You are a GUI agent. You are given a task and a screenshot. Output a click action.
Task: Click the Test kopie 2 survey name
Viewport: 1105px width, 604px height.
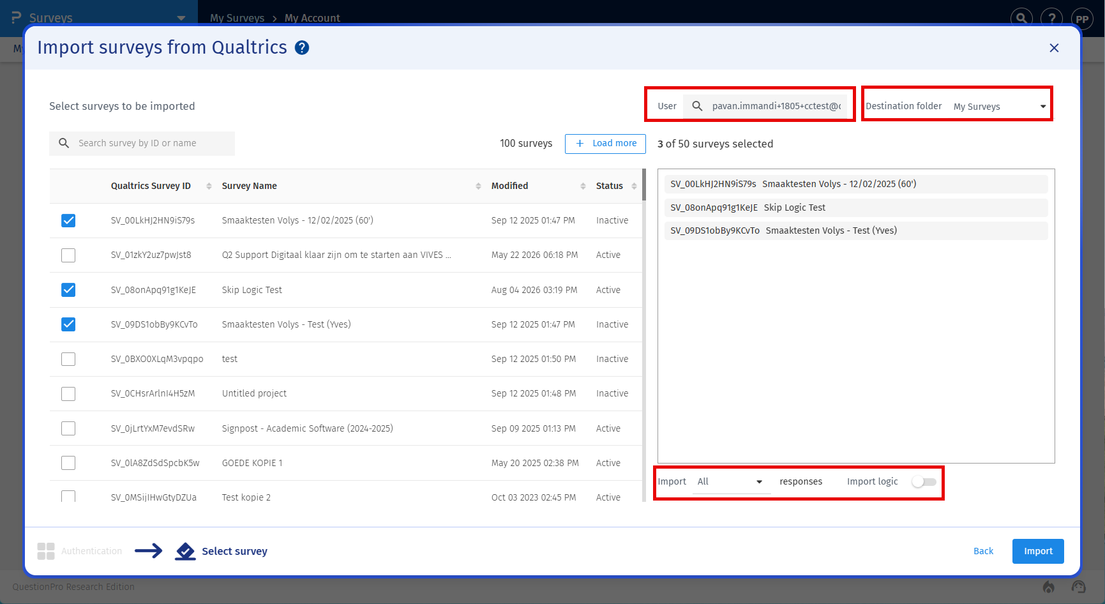(246, 497)
